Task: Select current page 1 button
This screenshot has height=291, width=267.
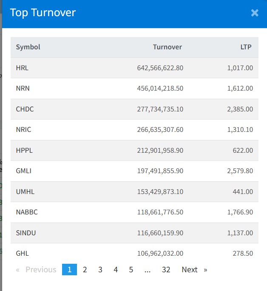Action: pyautogui.click(x=69, y=270)
